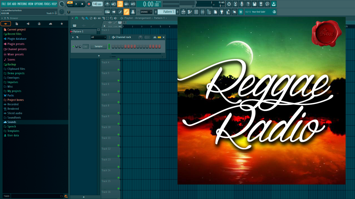
Task: Click the Sampler channel button
Action: click(98, 46)
